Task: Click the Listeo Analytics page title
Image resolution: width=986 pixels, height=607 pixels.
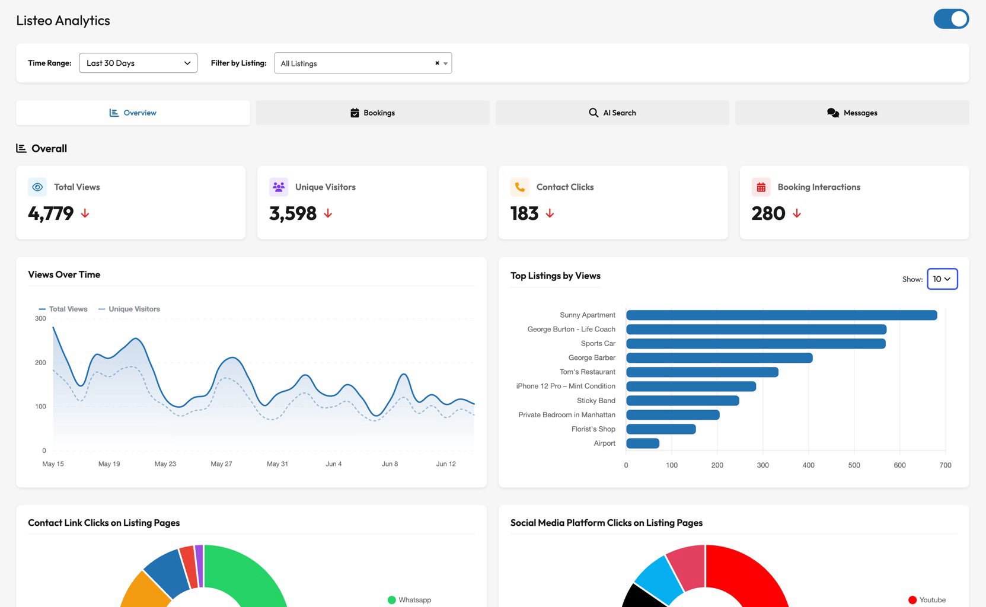Action: pyautogui.click(x=63, y=20)
